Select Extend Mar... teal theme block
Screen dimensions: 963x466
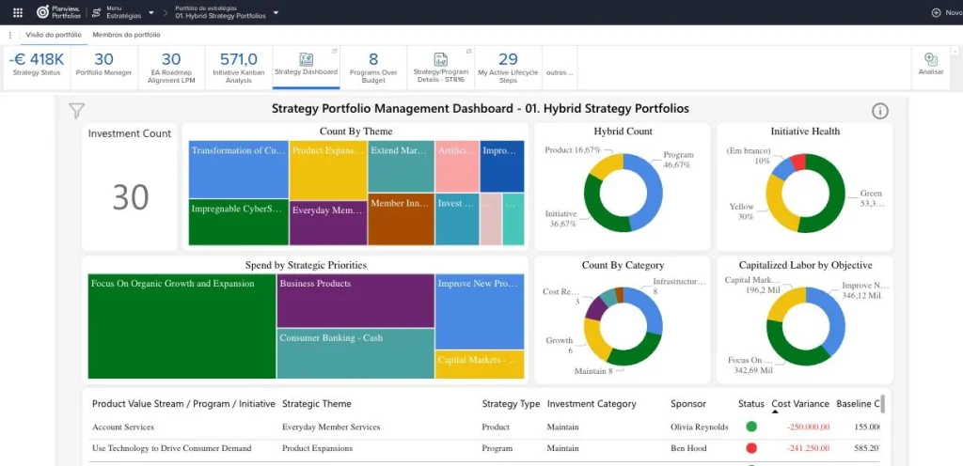point(401,166)
